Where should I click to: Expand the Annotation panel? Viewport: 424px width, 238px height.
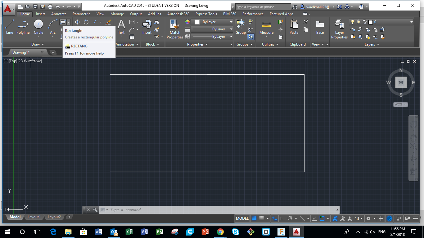pos(127,44)
